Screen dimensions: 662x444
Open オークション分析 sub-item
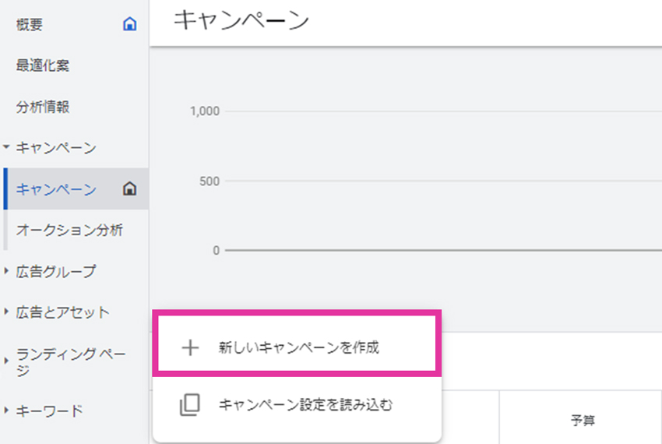(x=69, y=231)
